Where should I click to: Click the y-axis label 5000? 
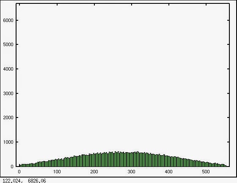coord(8,44)
